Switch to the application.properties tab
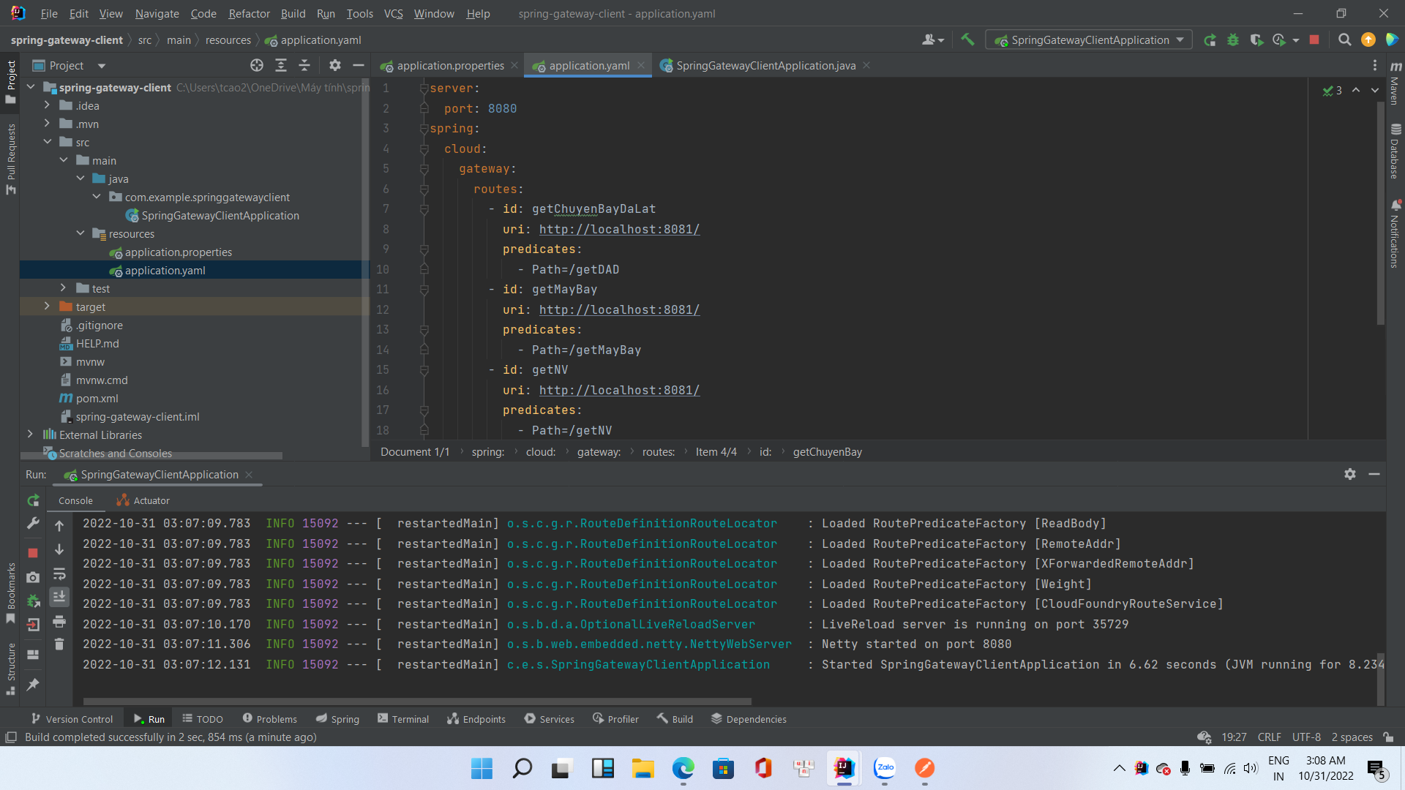The image size is (1405, 790). [x=448, y=65]
